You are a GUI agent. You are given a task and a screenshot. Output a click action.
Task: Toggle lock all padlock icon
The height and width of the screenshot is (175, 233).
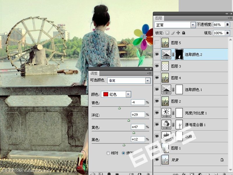click(183, 33)
